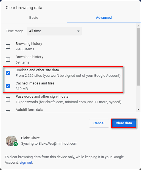Click the "9,465 items" text
Screen dimensions: 141x170
pyautogui.click(x=25, y=49)
